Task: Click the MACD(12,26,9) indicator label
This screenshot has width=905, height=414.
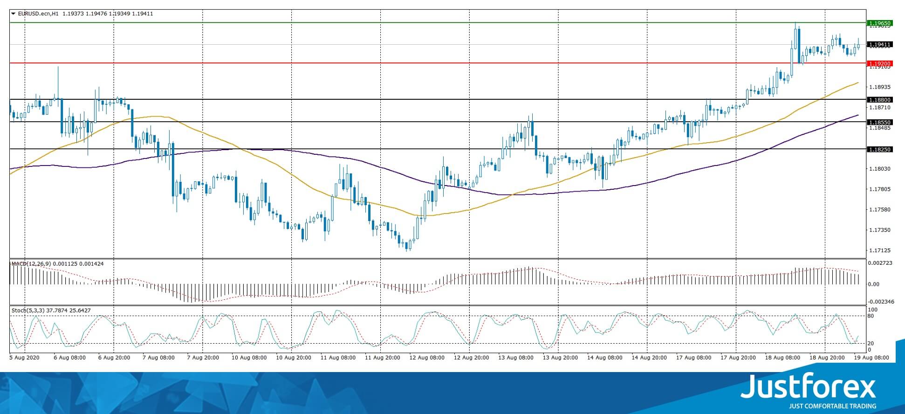Action: (31, 264)
